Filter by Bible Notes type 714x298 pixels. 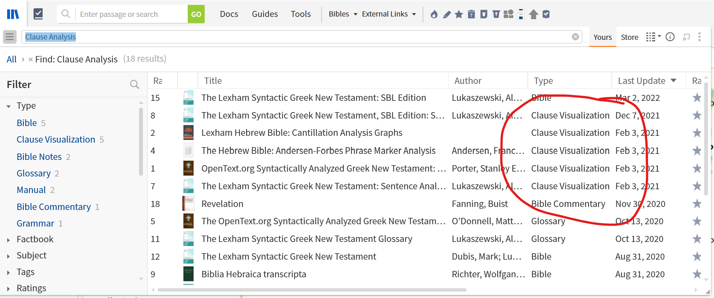point(39,157)
